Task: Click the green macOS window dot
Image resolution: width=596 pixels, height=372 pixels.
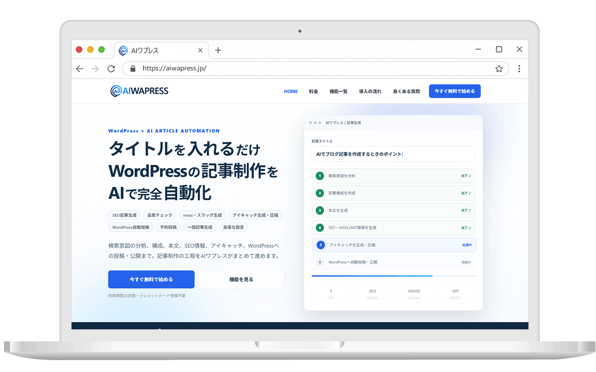Action: tap(101, 50)
